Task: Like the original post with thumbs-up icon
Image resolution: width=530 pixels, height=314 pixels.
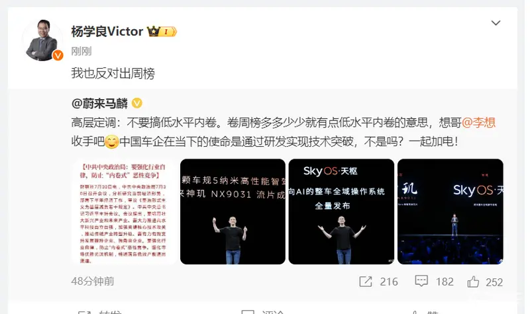Action: (473, 282)
